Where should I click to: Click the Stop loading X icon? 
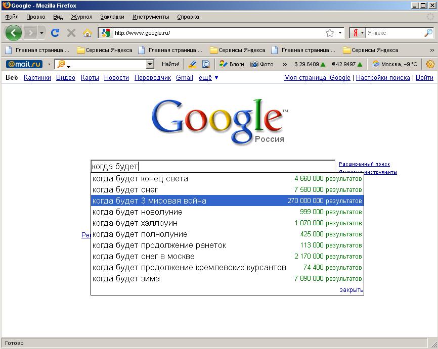click(71, 33)
